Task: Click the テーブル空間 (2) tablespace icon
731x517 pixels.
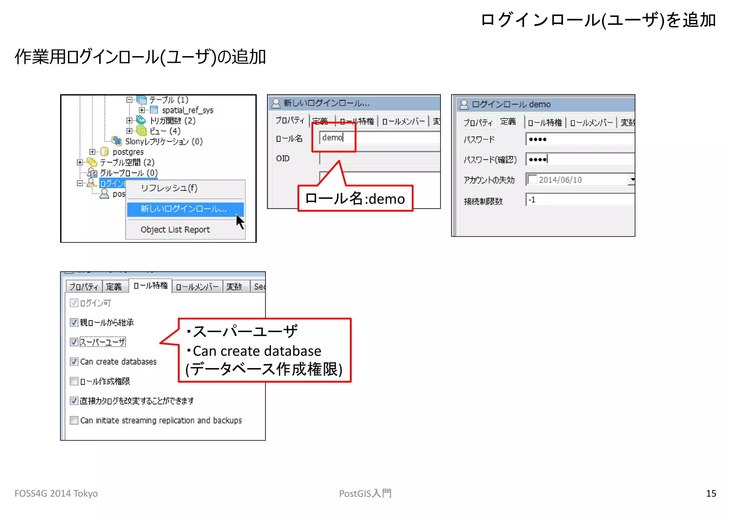Action: click(x=92, y=162)
